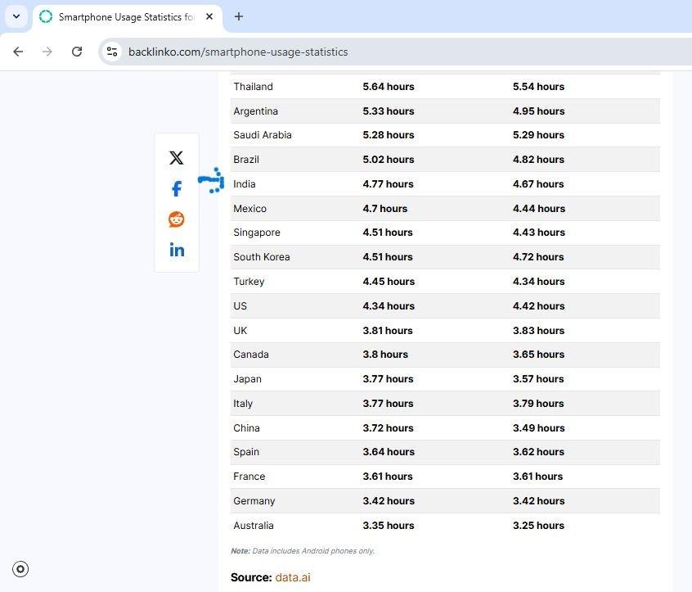Expand the tab search dropdown
The height and width of the screenshot is (592, 692).
click(16, 16)
